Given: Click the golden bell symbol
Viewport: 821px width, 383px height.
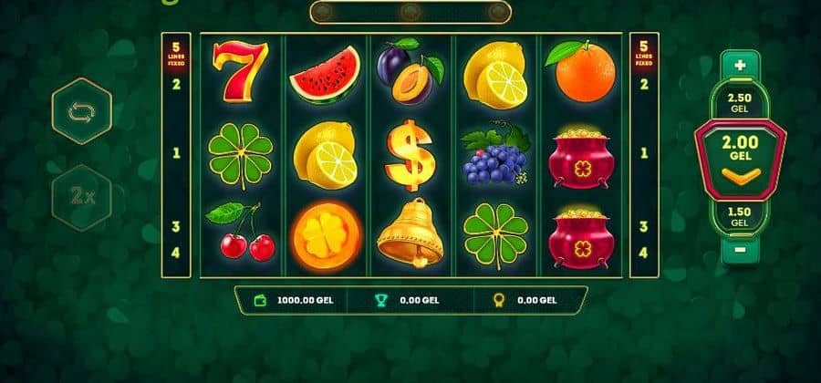Looking at the screenshot, I should [x=410, y=233].
